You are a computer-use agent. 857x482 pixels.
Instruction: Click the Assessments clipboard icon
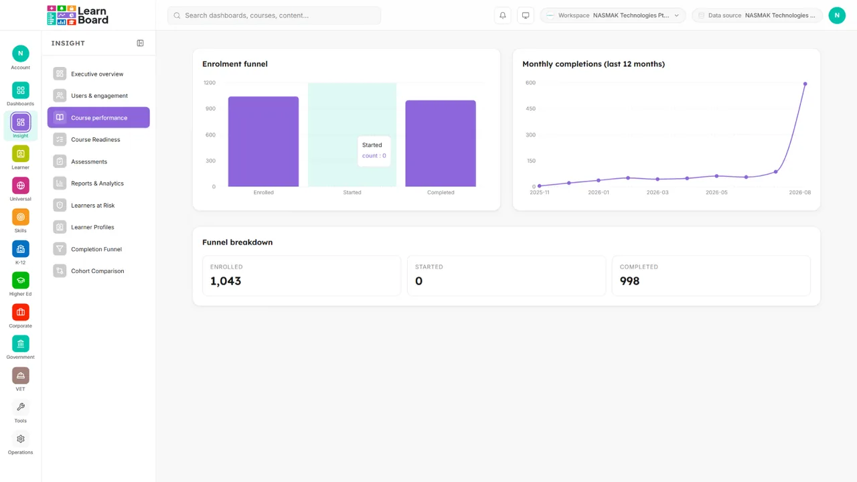60,161
